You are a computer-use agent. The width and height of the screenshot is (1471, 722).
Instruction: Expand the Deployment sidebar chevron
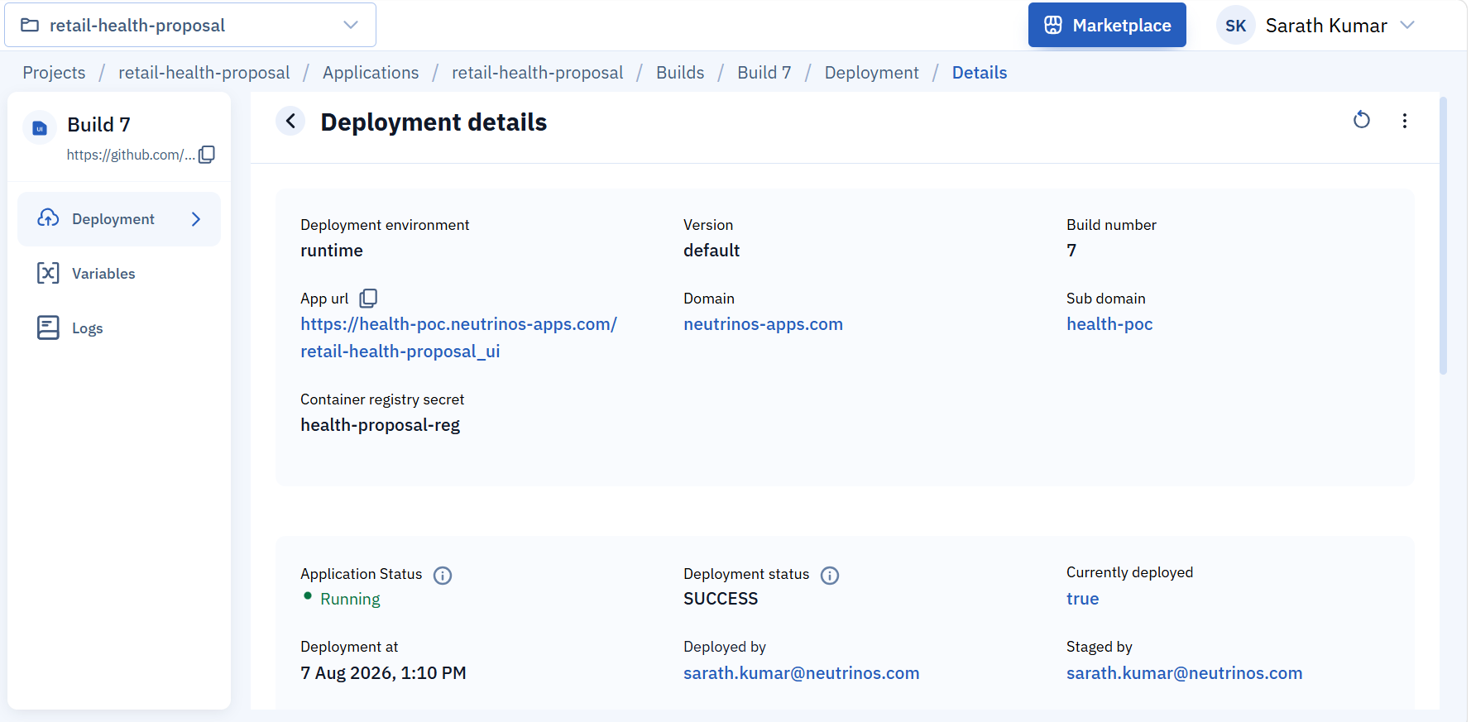click(x=196, y=219)
